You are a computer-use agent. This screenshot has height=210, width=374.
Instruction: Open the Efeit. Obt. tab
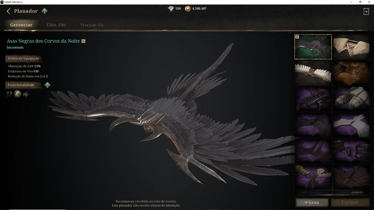(x=57, y=25)
